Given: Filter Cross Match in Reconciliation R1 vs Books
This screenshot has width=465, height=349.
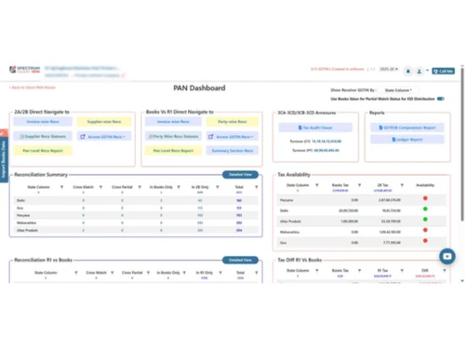Looking at the screenshot, I should pyautogui.click(x=113, y=273).
